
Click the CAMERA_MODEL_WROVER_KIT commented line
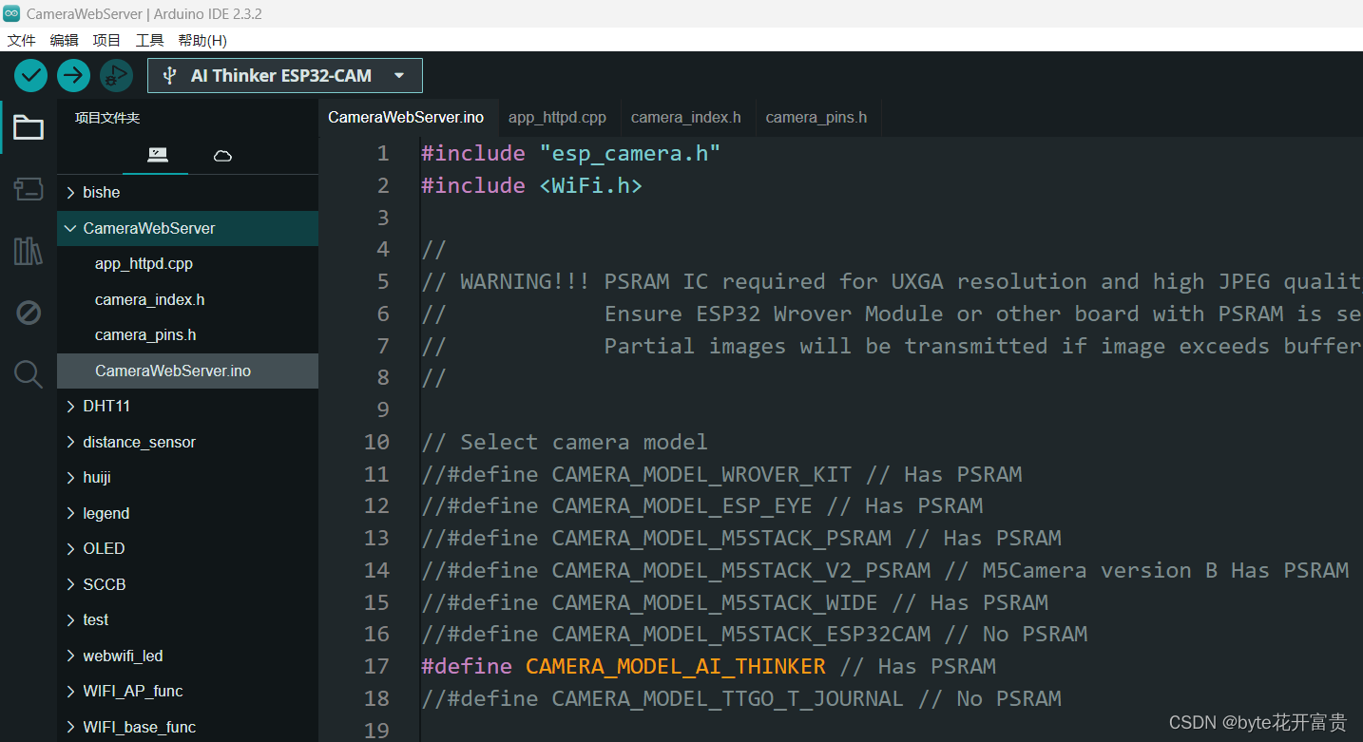tap(721, 474)
